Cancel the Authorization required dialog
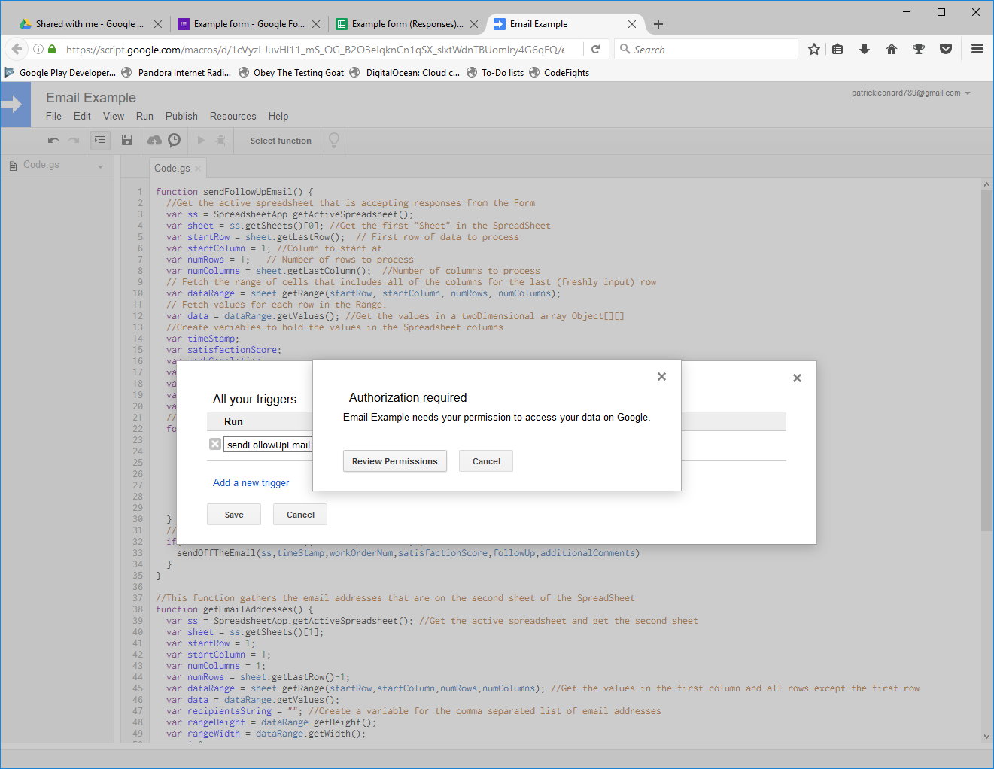 [486, 461]
